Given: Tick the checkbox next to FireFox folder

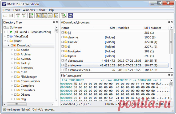Looking at the screenshot, I should click(x=63, y=42).
